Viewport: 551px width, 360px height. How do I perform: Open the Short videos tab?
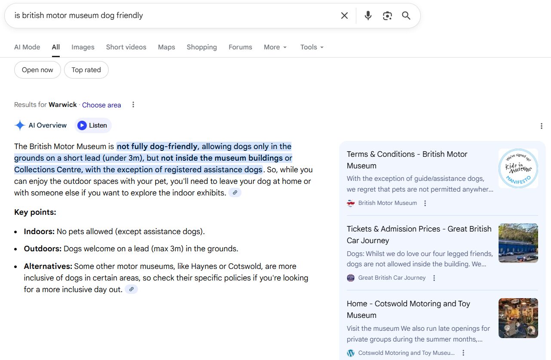click(x=126, y=47)
